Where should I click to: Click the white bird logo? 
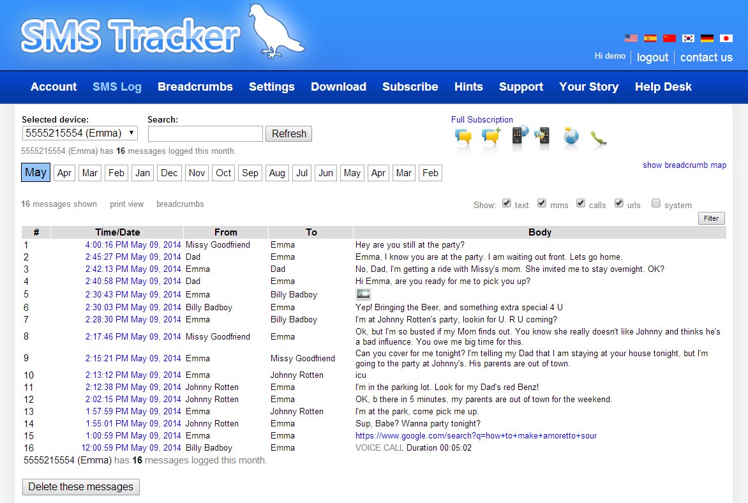[276, 31]
